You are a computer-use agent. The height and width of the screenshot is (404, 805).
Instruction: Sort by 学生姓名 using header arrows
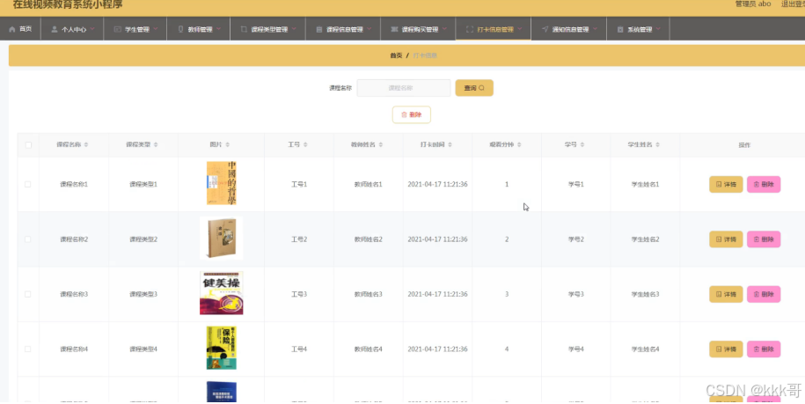point(657,144)
